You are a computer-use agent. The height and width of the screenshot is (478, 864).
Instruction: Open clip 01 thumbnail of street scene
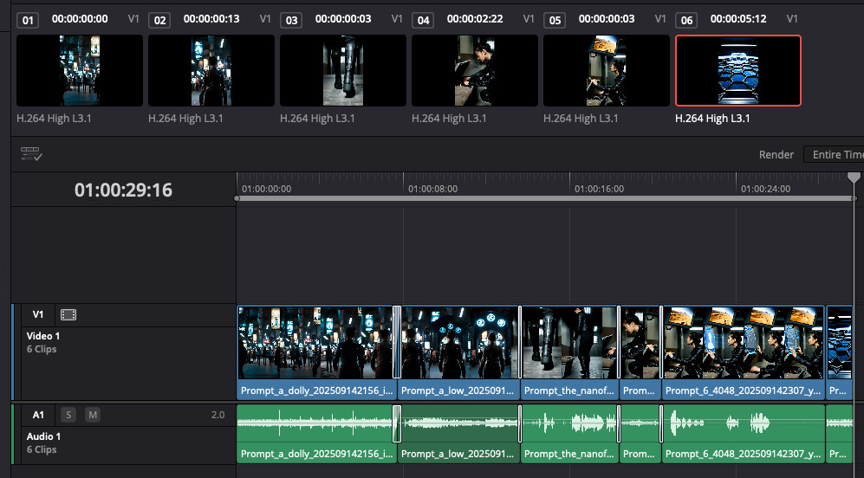click(80, 70)
